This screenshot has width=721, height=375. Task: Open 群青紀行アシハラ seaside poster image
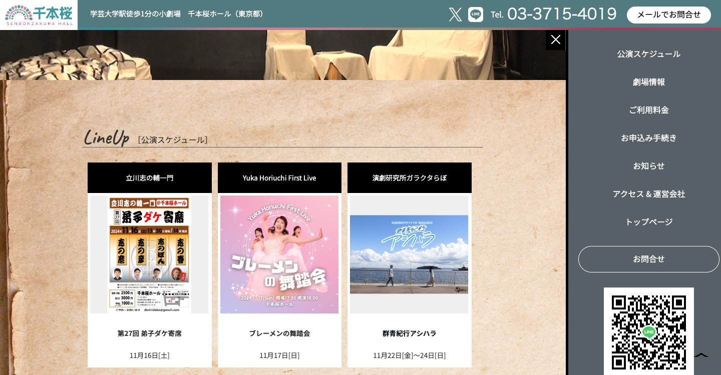pos(409,254)
